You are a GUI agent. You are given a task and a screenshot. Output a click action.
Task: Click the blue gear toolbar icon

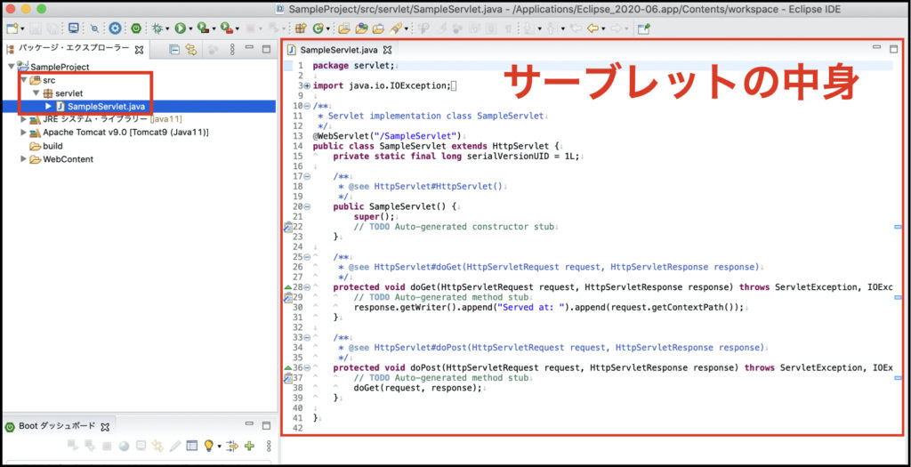tap(115, 28)
